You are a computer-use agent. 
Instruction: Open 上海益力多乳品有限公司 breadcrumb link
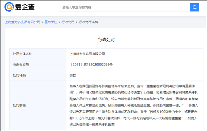[x=23, y=22]
